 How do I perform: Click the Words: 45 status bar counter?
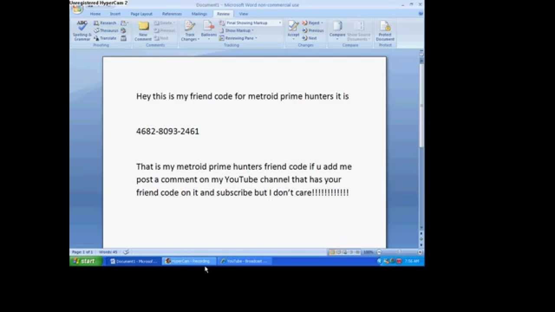pyautogui.click(x=108, y=252)
